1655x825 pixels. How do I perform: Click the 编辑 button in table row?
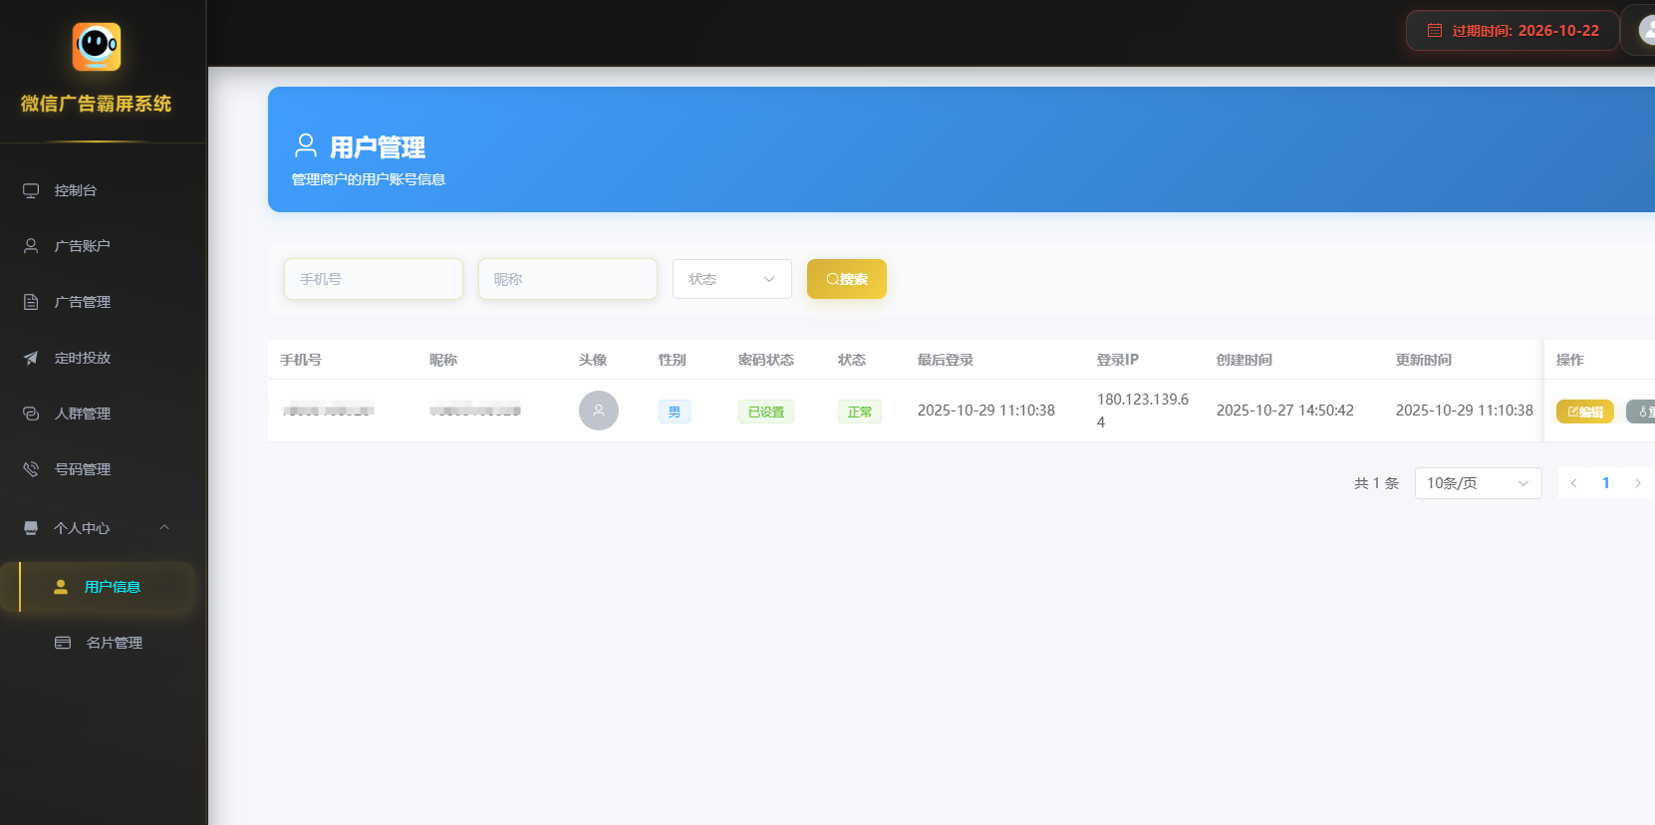tap(1584, 412)
